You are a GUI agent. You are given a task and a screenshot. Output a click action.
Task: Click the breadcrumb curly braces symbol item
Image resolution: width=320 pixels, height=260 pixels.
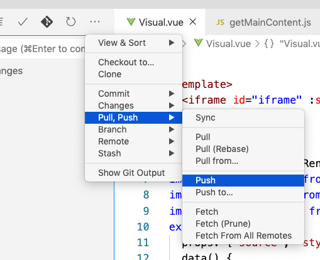(x=269, y=44)
